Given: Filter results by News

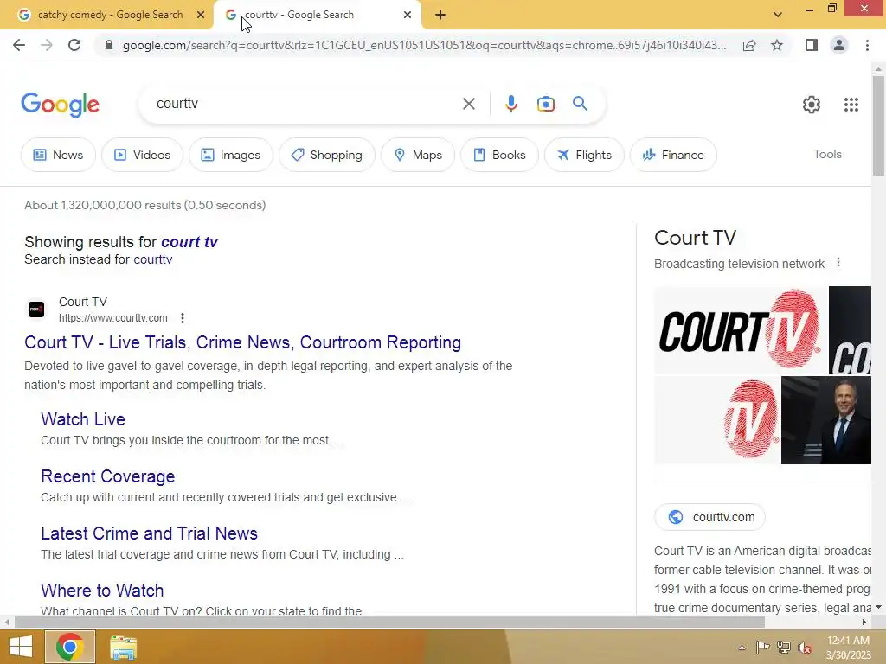Looking at the screenshot, I should 58,155.
